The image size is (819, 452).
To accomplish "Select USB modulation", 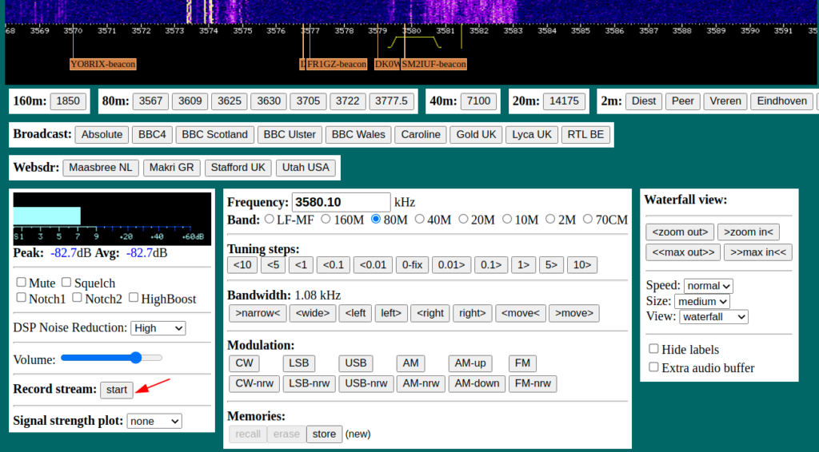I will click(356, 363).
